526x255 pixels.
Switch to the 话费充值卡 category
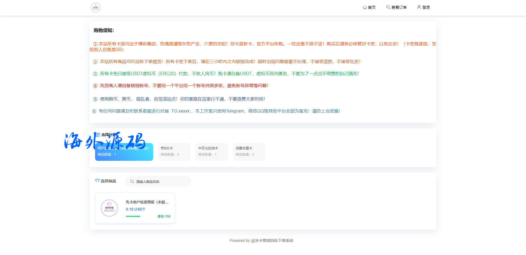click(249, 152)
